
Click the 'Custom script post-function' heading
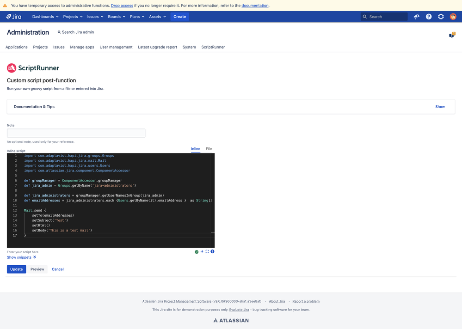(41, 80)
